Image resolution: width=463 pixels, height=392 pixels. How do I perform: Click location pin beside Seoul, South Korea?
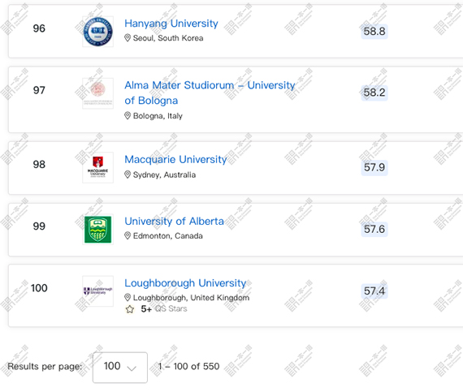click(128, 38)
